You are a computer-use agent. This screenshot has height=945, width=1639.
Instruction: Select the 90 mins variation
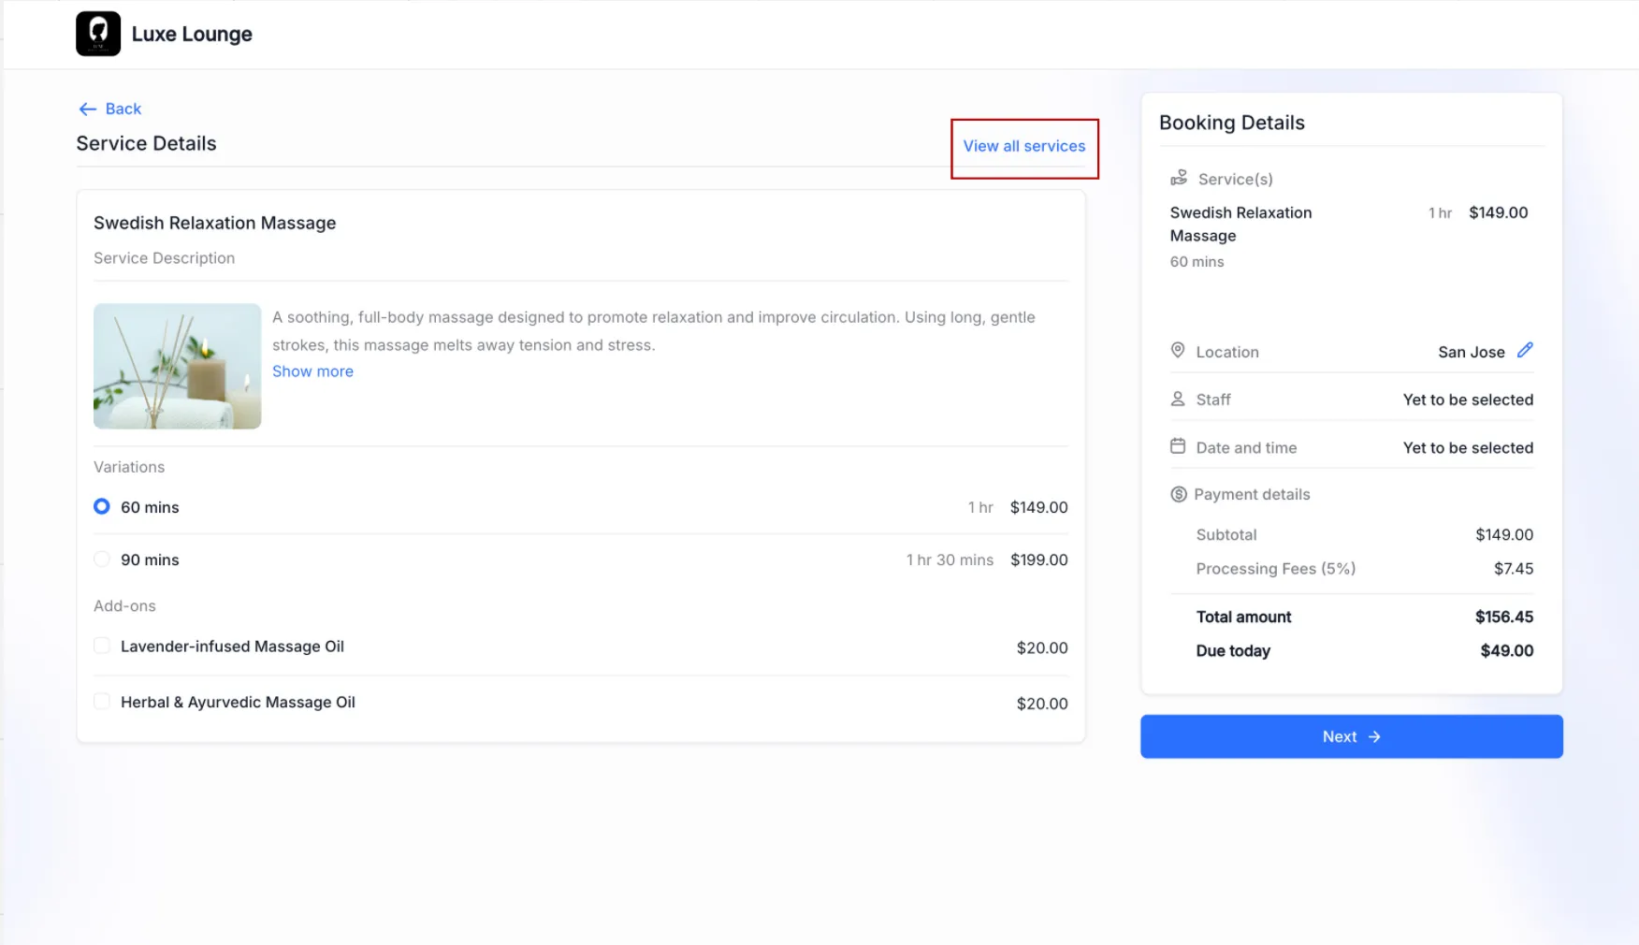tap(101, 559)
